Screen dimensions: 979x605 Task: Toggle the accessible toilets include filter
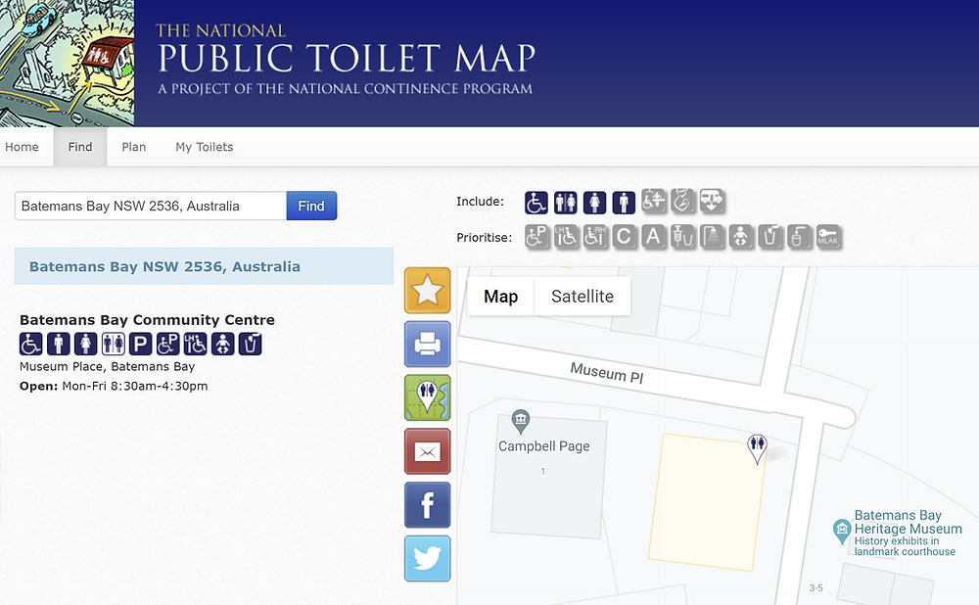coord(536,203)
